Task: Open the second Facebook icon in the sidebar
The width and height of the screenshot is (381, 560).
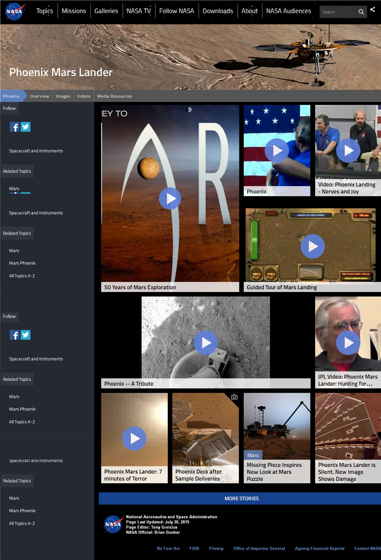Action: click(x=15, y=335)
